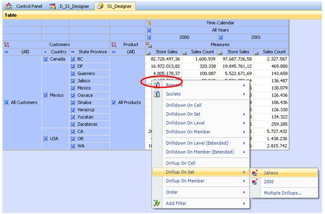325x214 pixels.
Task: Click the Country level header
Action: pyautogui.click(x=59, y=52)
